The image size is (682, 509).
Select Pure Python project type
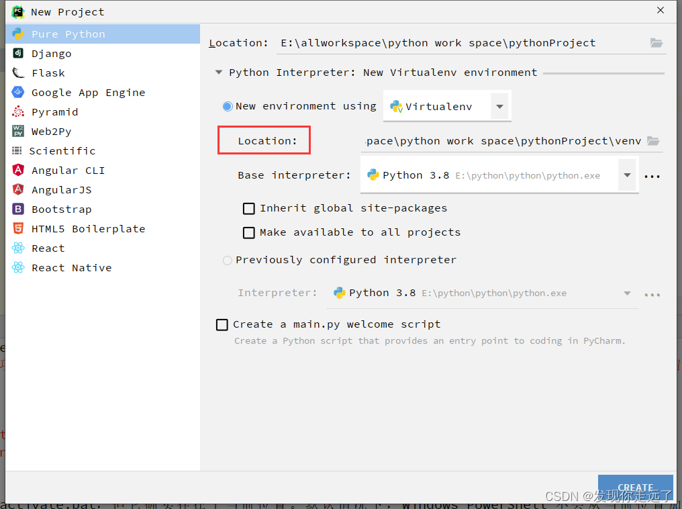click(x=103, y=34)
